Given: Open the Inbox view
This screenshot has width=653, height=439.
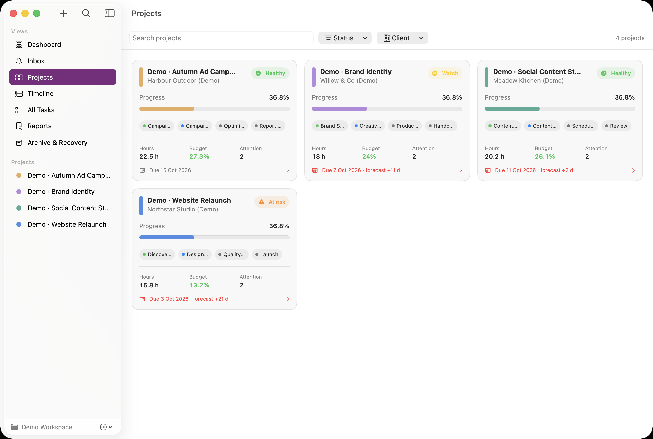Looking at the screenshot, I should [x=63, y=61].
